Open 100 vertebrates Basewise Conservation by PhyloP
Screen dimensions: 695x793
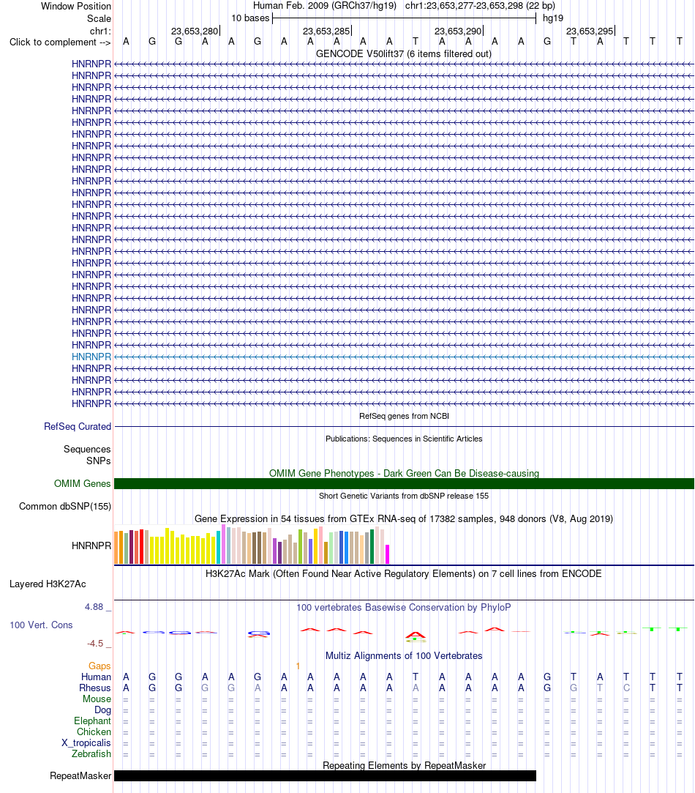pyautogui.click(x=403, y=608)
